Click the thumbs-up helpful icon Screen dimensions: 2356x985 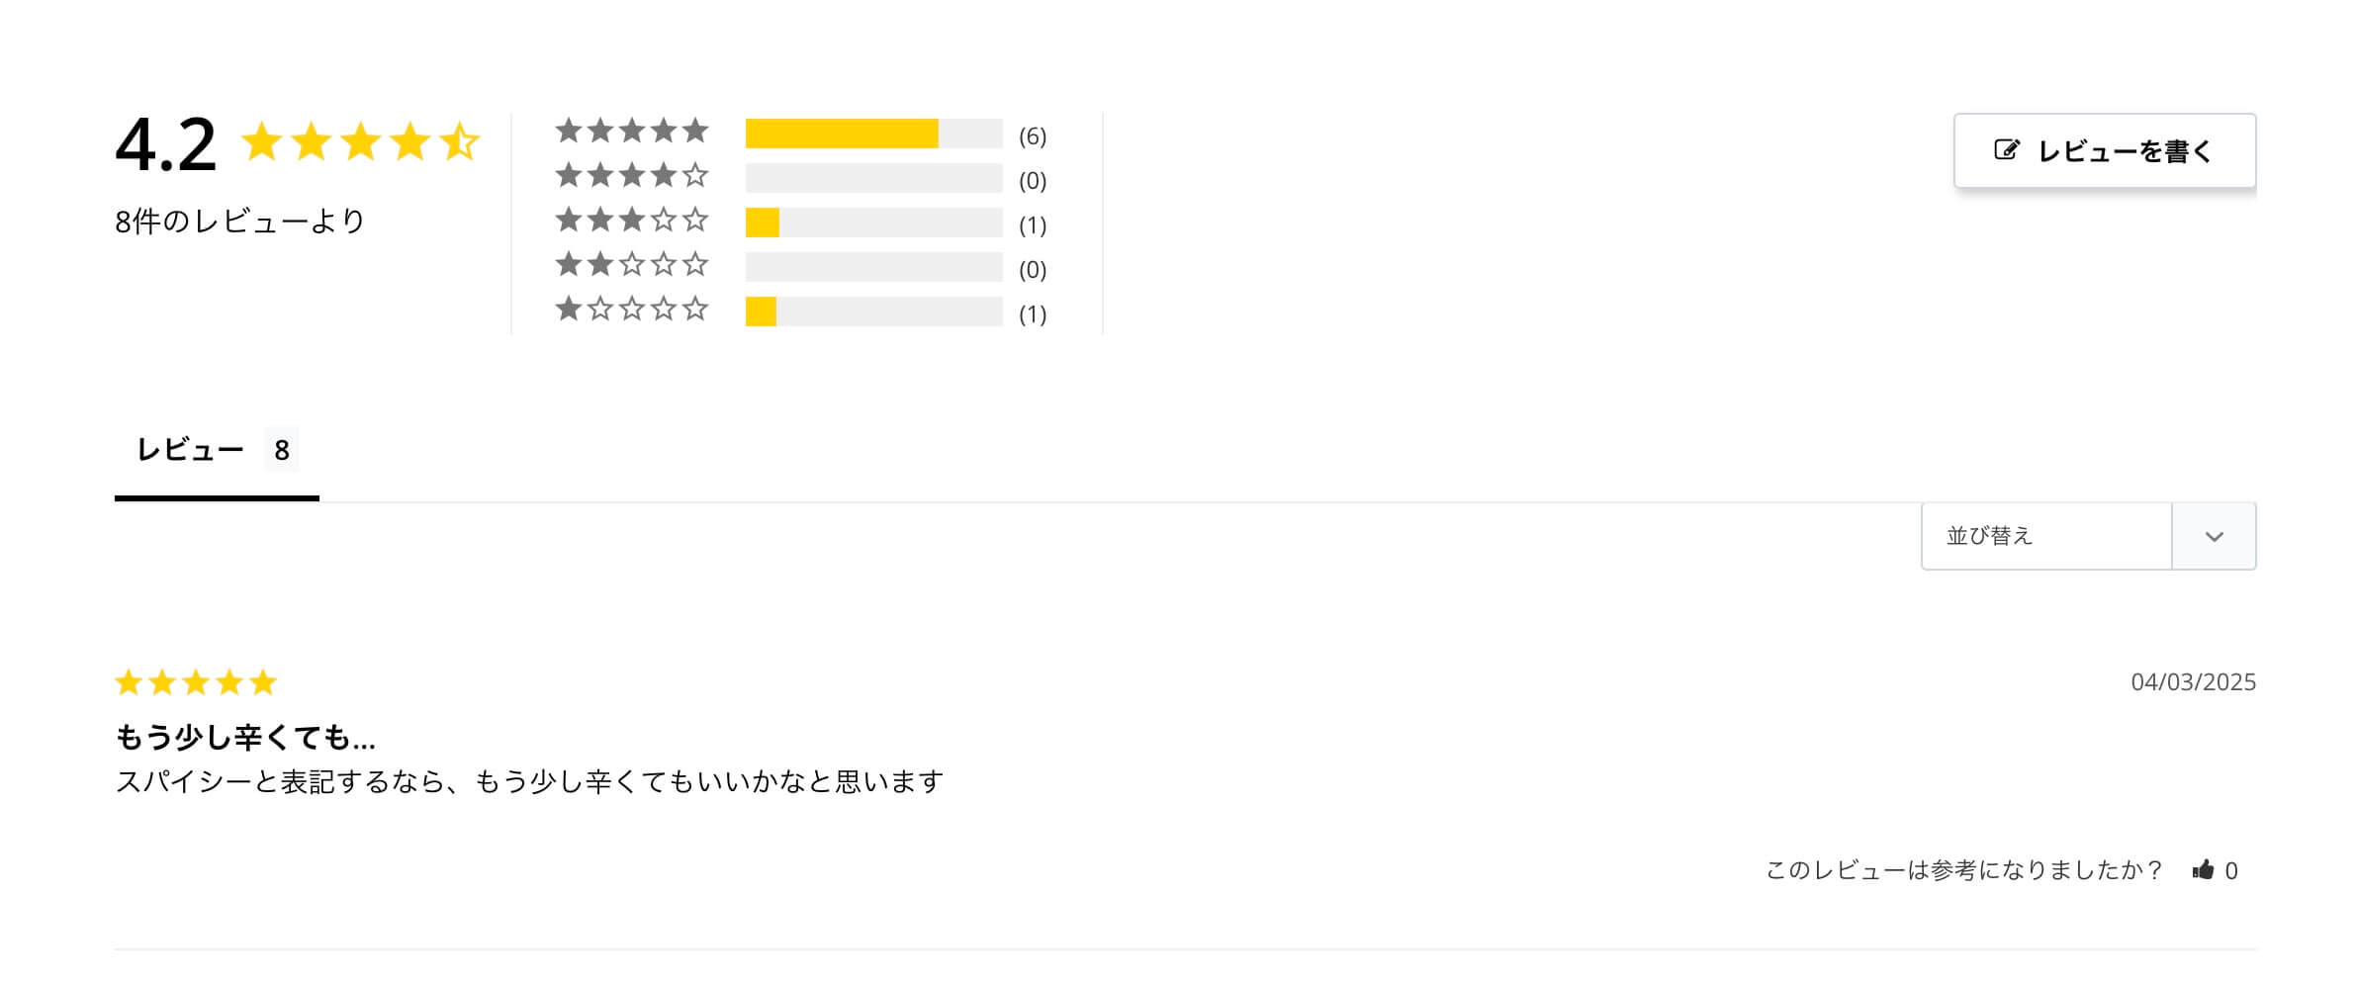click(x=2203, y=870)
